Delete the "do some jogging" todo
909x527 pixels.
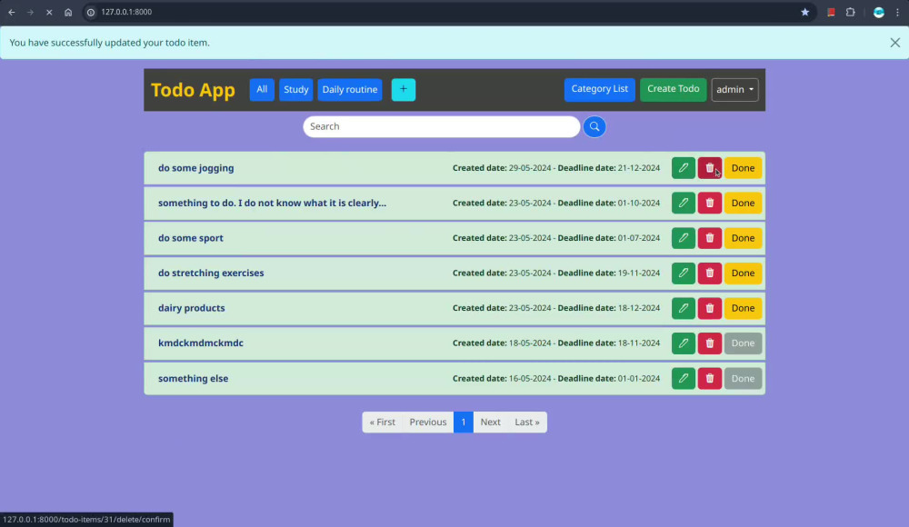710,168
